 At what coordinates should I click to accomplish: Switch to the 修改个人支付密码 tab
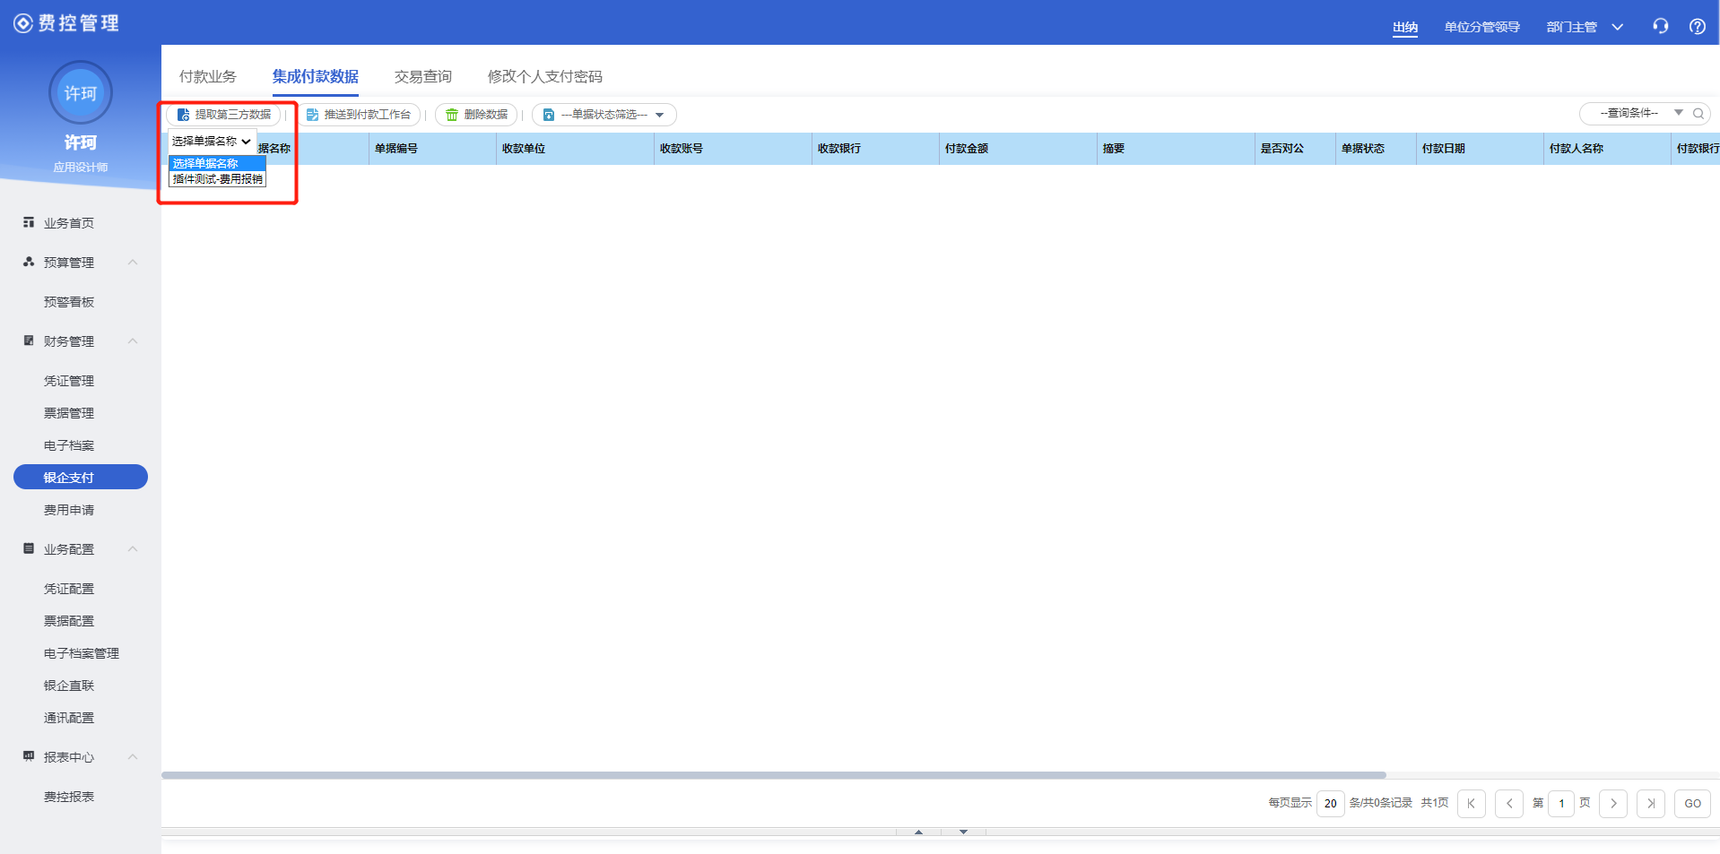click(545, 77)
